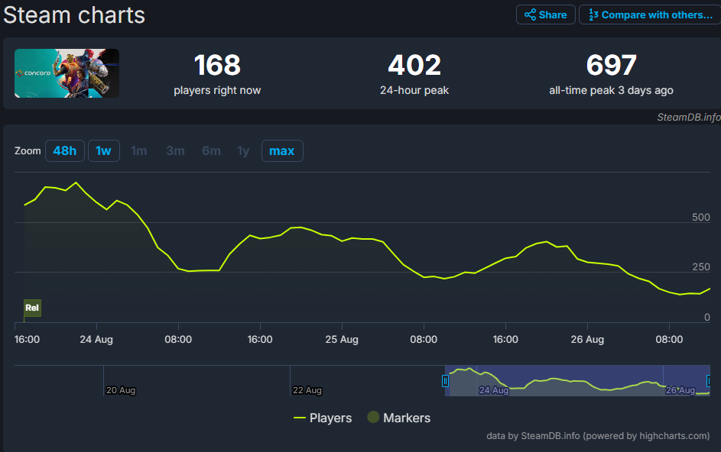
Task: Click the share icon in Share button
Action: [530, 15]
